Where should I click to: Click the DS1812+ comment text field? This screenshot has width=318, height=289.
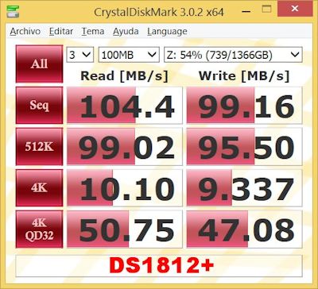coord(159,266)
